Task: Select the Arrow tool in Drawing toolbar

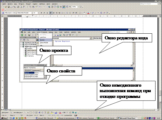Action: pos(28,112)
